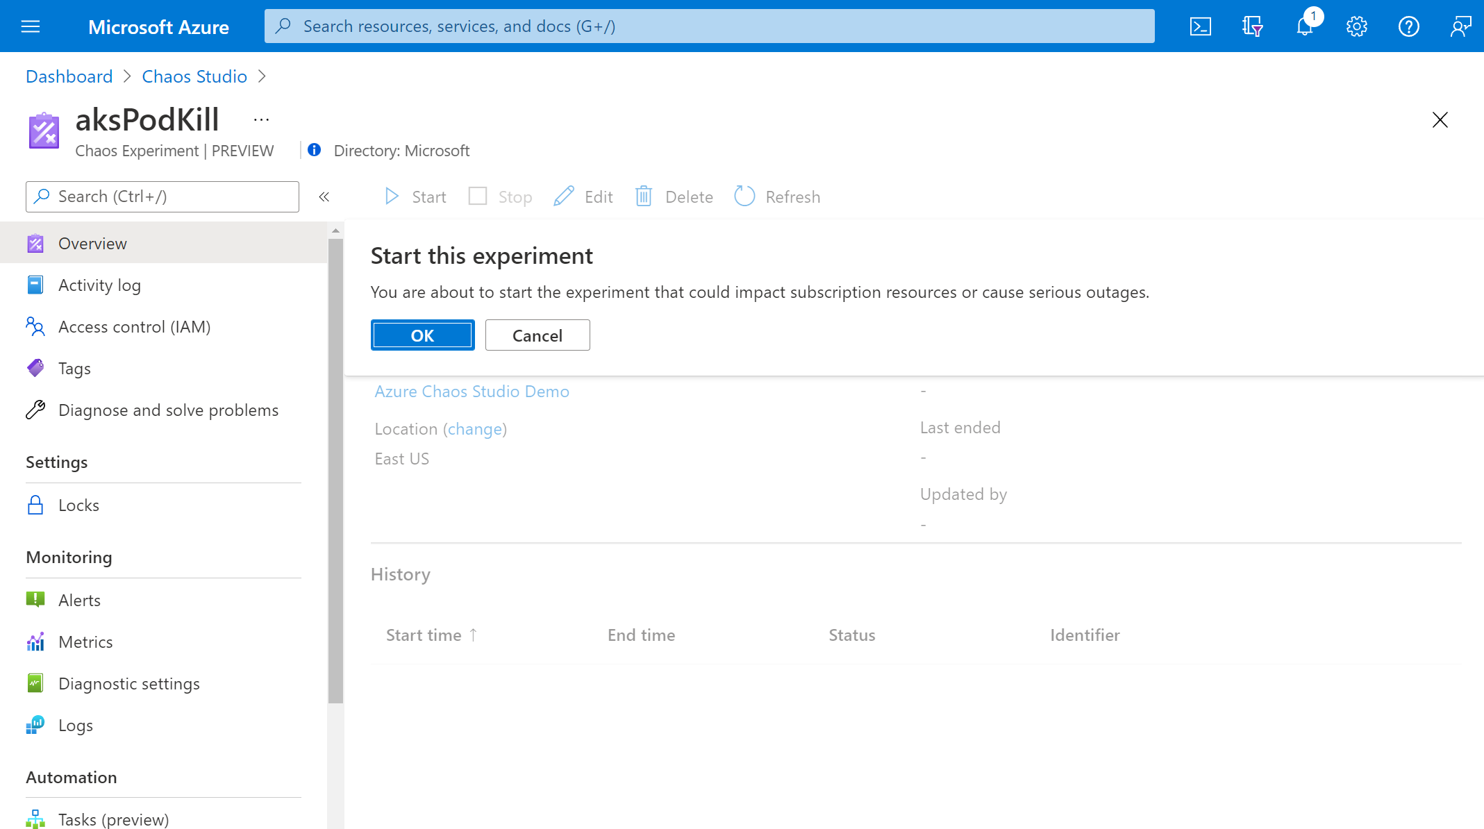Click the Cancel button to dismiss dialog
1484x829 pixels.
point(536,335)
